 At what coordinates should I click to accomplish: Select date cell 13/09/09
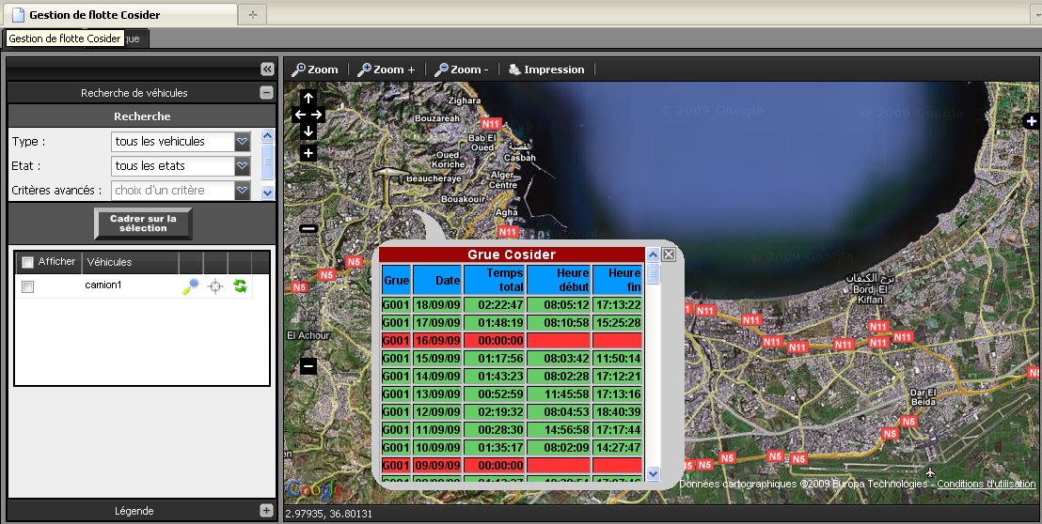tap(436, 394)
